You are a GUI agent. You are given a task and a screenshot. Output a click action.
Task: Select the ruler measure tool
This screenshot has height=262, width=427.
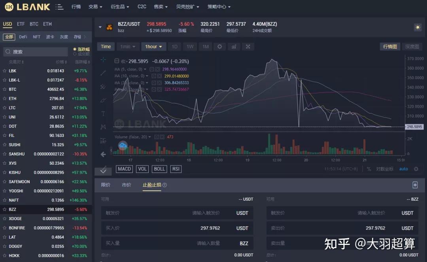(x=103, y=170)
